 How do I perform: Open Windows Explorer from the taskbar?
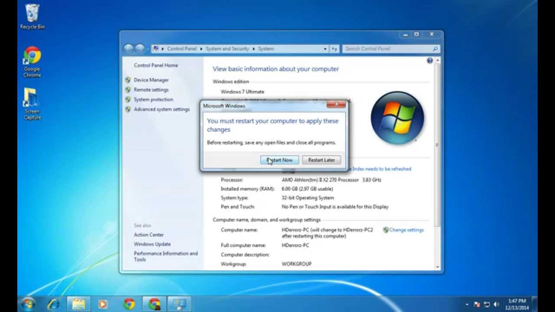(x=78, y=304)
